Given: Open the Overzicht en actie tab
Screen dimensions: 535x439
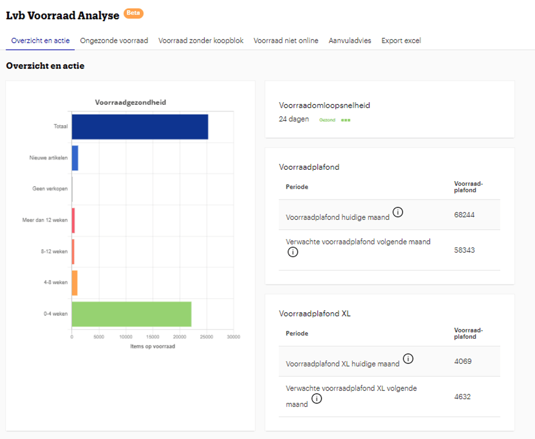Looking at the screenshot, I should click(40, 41).
